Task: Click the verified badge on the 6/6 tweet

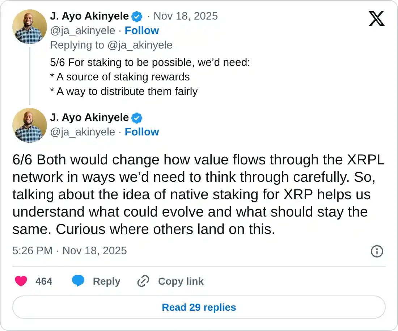Action: tap(136, 118)
